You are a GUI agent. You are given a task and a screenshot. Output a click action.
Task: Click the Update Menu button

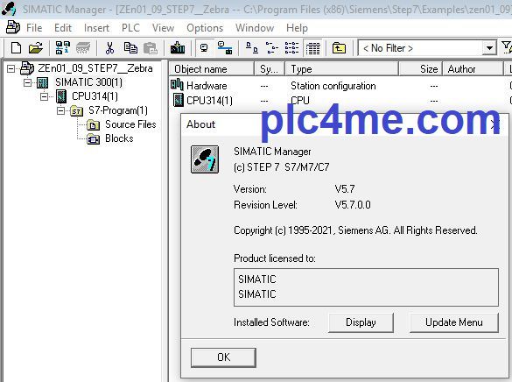pos(454,322)
